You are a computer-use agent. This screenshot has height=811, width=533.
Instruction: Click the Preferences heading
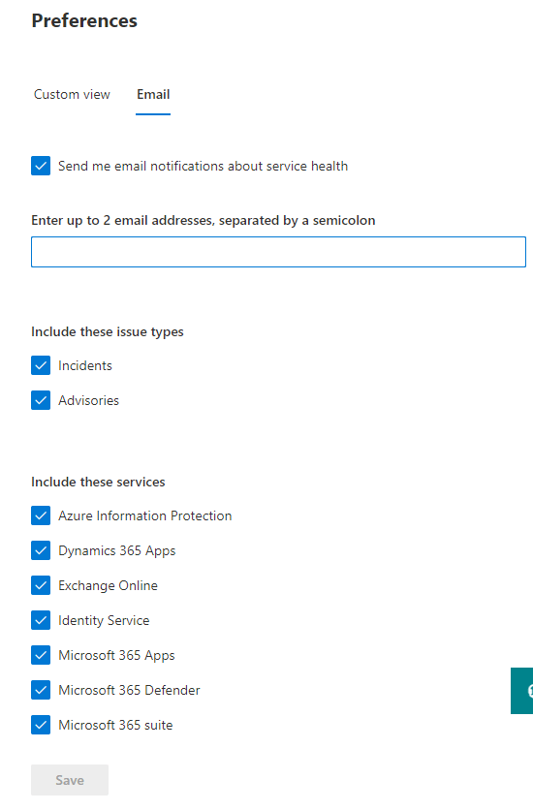[84, 20]
